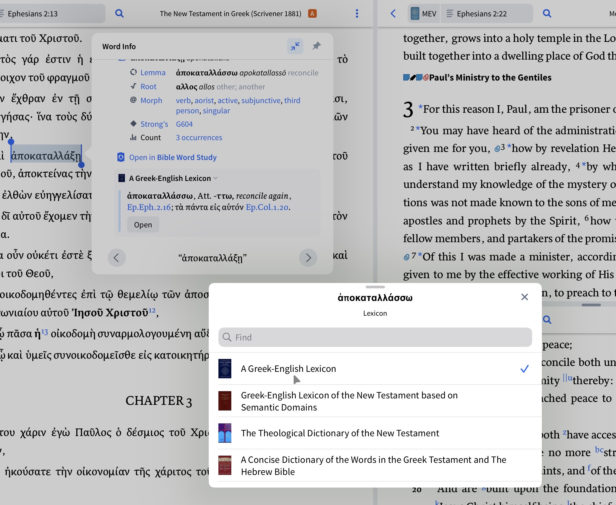Select Theological Dictionary of the New Testament
Screen dimensions: 616x505
[x=340, y=433]
